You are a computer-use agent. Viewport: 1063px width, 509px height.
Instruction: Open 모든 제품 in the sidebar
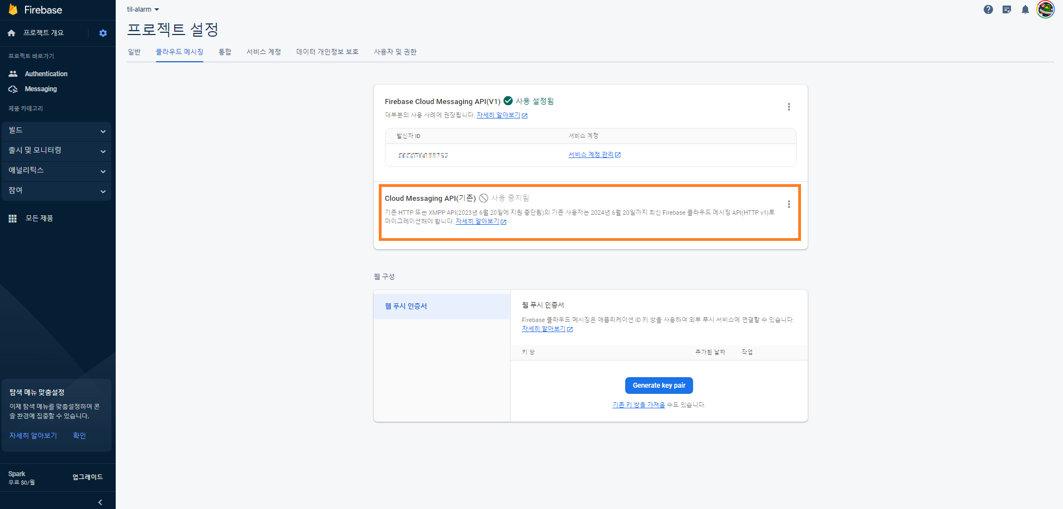(x=39, y=219)
